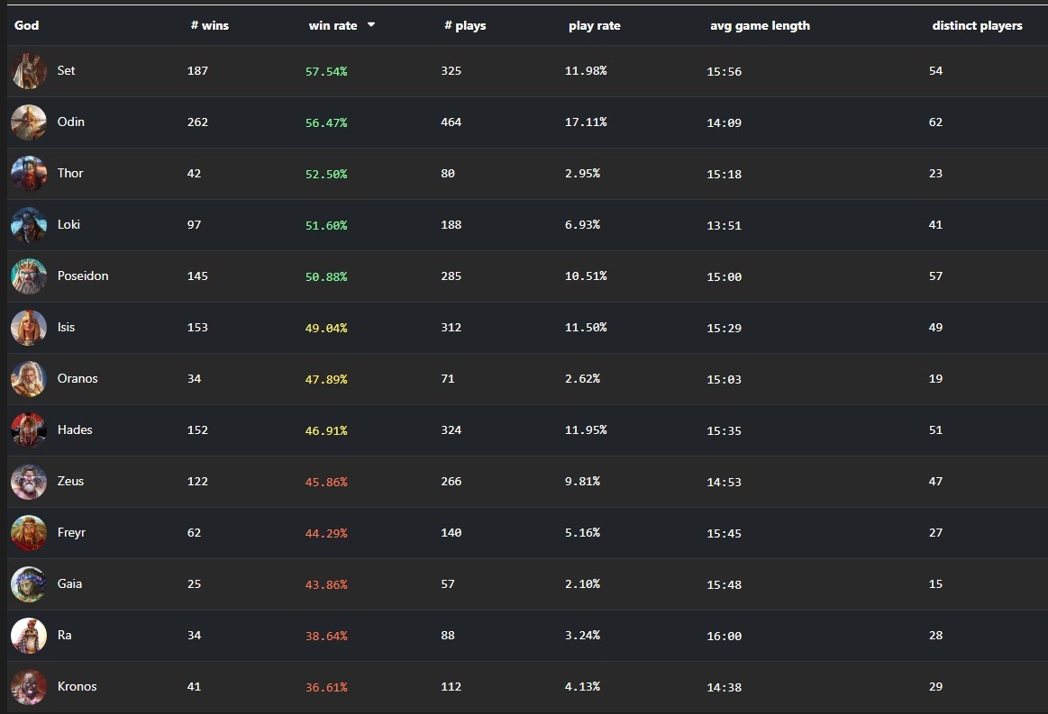Sort by the # wins column header
1048x714 pixels.
point(210,25)
